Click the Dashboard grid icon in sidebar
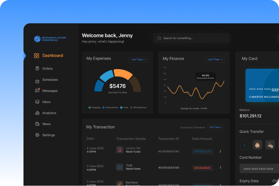The height and width of the screenshot is (186, 279). pos(36,56)
